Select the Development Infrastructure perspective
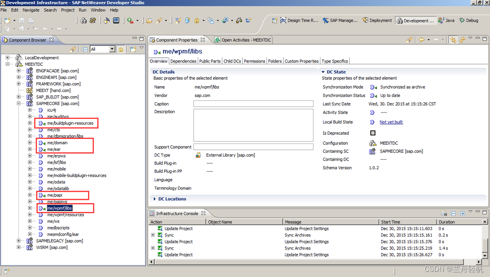The height and width of the screenshot is (277, 490). point(416,21)
